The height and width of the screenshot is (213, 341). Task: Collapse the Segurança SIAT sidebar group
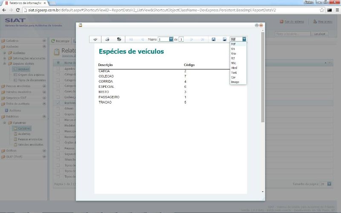point(44,98)
